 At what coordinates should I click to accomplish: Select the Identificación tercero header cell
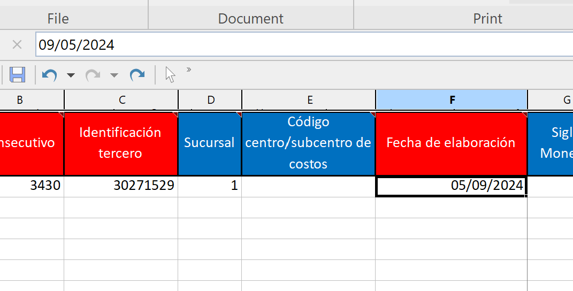[120, 143]
